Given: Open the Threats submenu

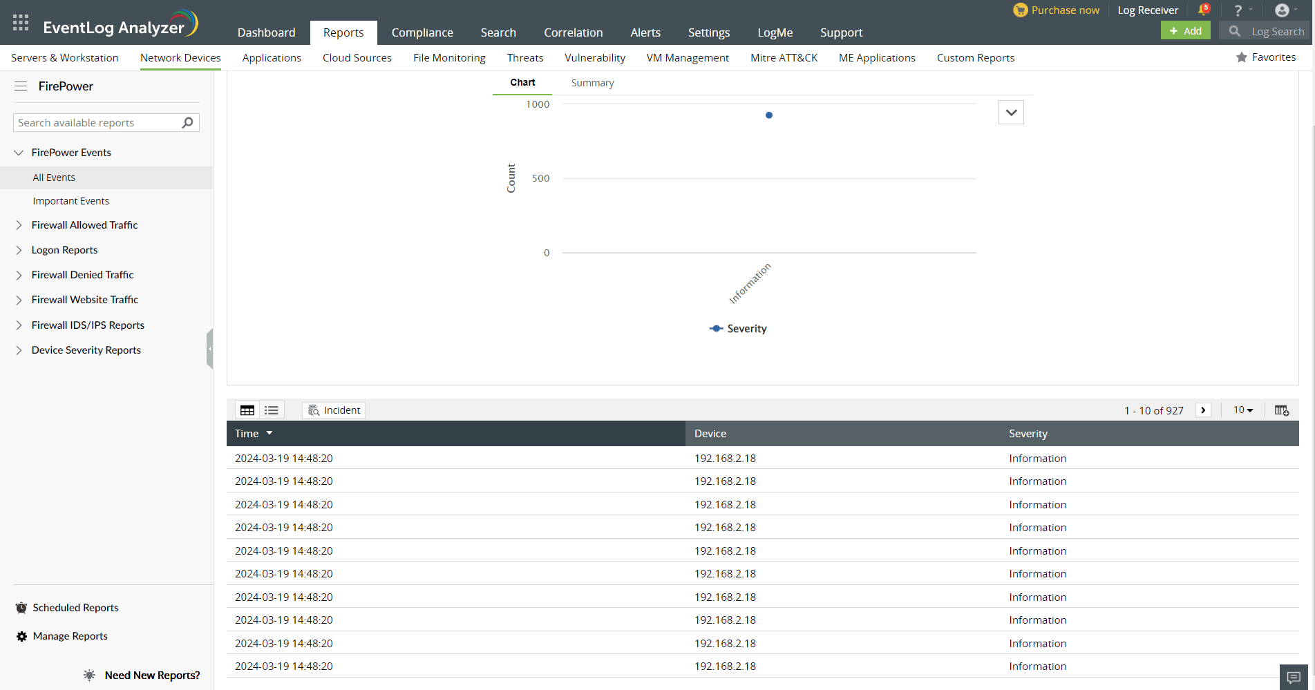Looking at the screenshot, I should [525, 58].
